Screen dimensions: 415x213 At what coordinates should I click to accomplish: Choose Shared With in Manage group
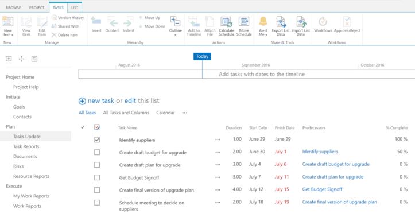[65, 26]
